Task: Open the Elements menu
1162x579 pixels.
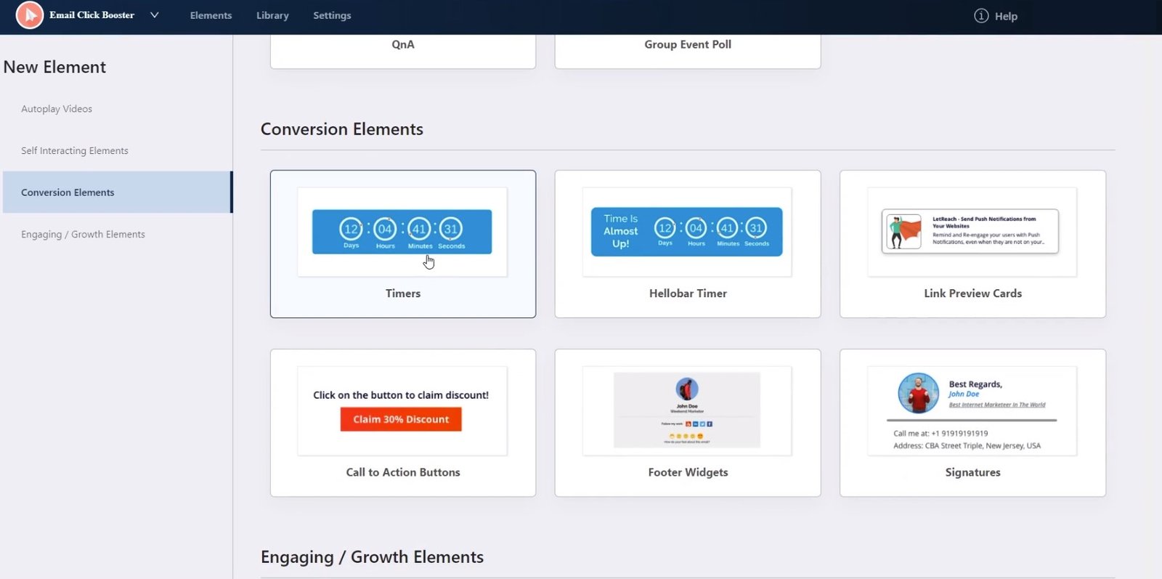Action: tap(211, 15)
